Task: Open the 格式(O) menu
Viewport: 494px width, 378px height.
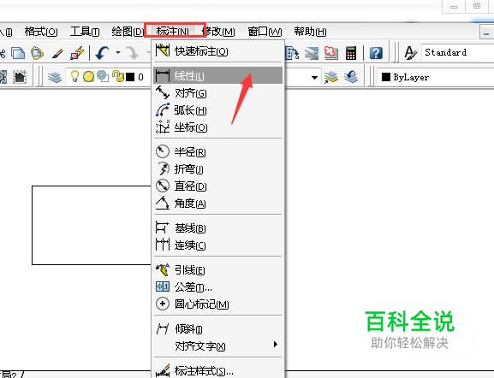Action: tap(41, 32)
